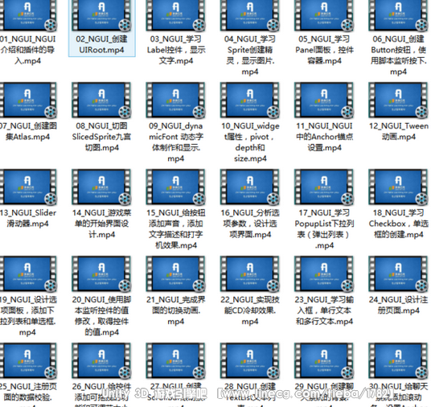Viewport: 431px width, 407px height.
Task: Select the 05_NGUI 学习Panel面板 video icon
Action: coord(324,15)
